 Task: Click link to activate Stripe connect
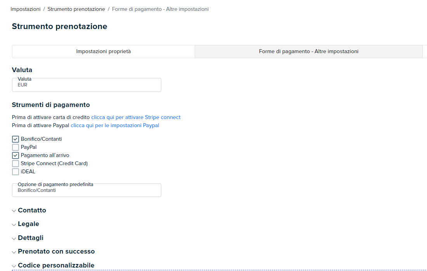pyautogui.click(x=136, y=117)
